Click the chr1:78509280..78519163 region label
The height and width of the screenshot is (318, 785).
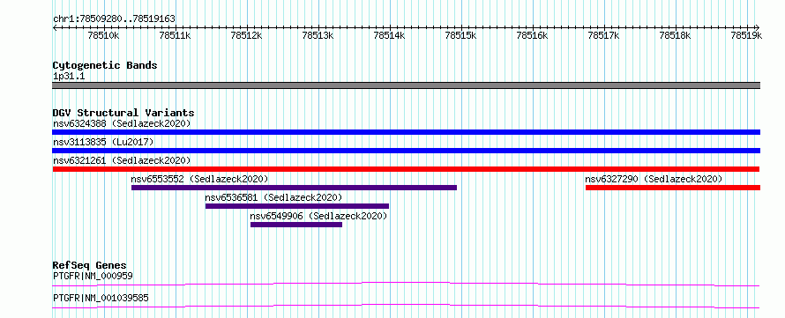(x=114, y=19)
